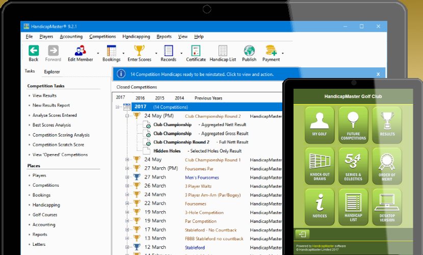This screenshot has width=423, height=255.
Task: Click the Publish globe icon
Action: click(x=249, y=51)
